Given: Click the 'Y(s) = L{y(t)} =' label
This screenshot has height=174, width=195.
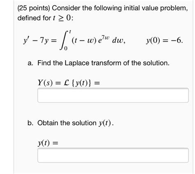Looking at the screenshot, I should click(69, 83).
